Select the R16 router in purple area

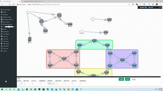[x=134, y=65]
